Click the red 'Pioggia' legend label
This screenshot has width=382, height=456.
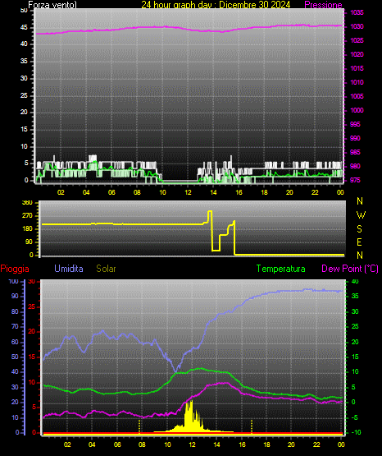click(15, 269)
